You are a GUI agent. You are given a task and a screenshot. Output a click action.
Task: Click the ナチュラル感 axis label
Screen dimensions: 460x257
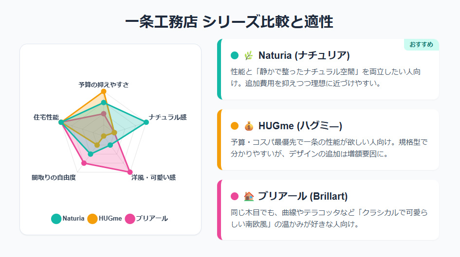tap(167, 118)
